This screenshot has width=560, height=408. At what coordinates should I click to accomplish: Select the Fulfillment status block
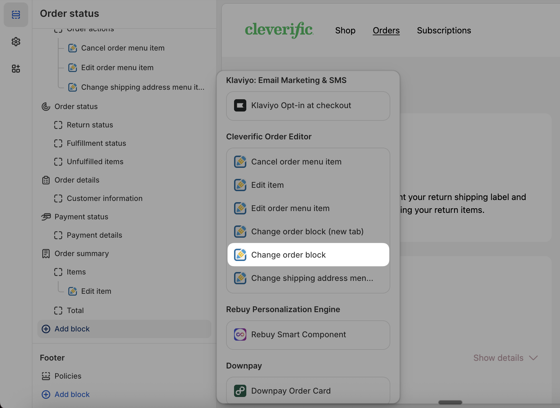click(96, 143)
